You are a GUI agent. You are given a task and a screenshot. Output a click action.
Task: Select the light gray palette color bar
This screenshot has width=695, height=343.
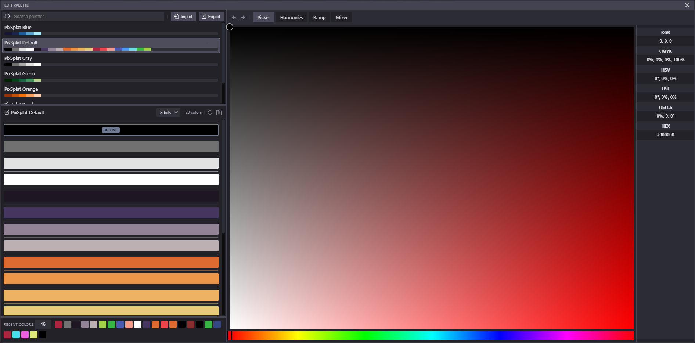point(111,163)
